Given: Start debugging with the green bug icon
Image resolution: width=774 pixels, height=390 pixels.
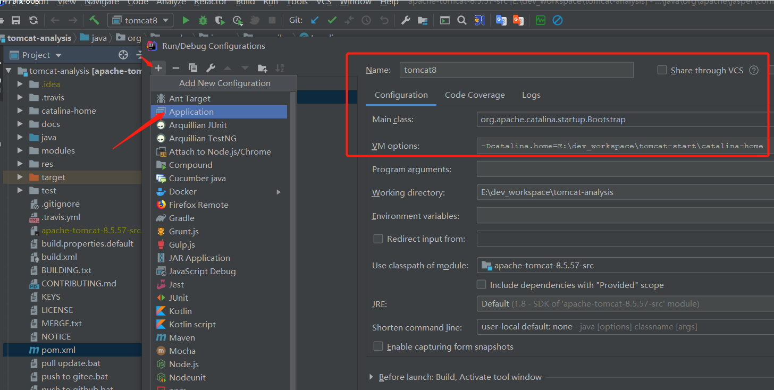Looking at the screenshot, I should (x=203, y=21).
